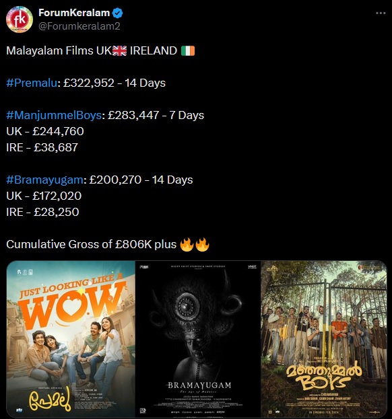Open the #Premalu hashtag

tap(32, 83)
